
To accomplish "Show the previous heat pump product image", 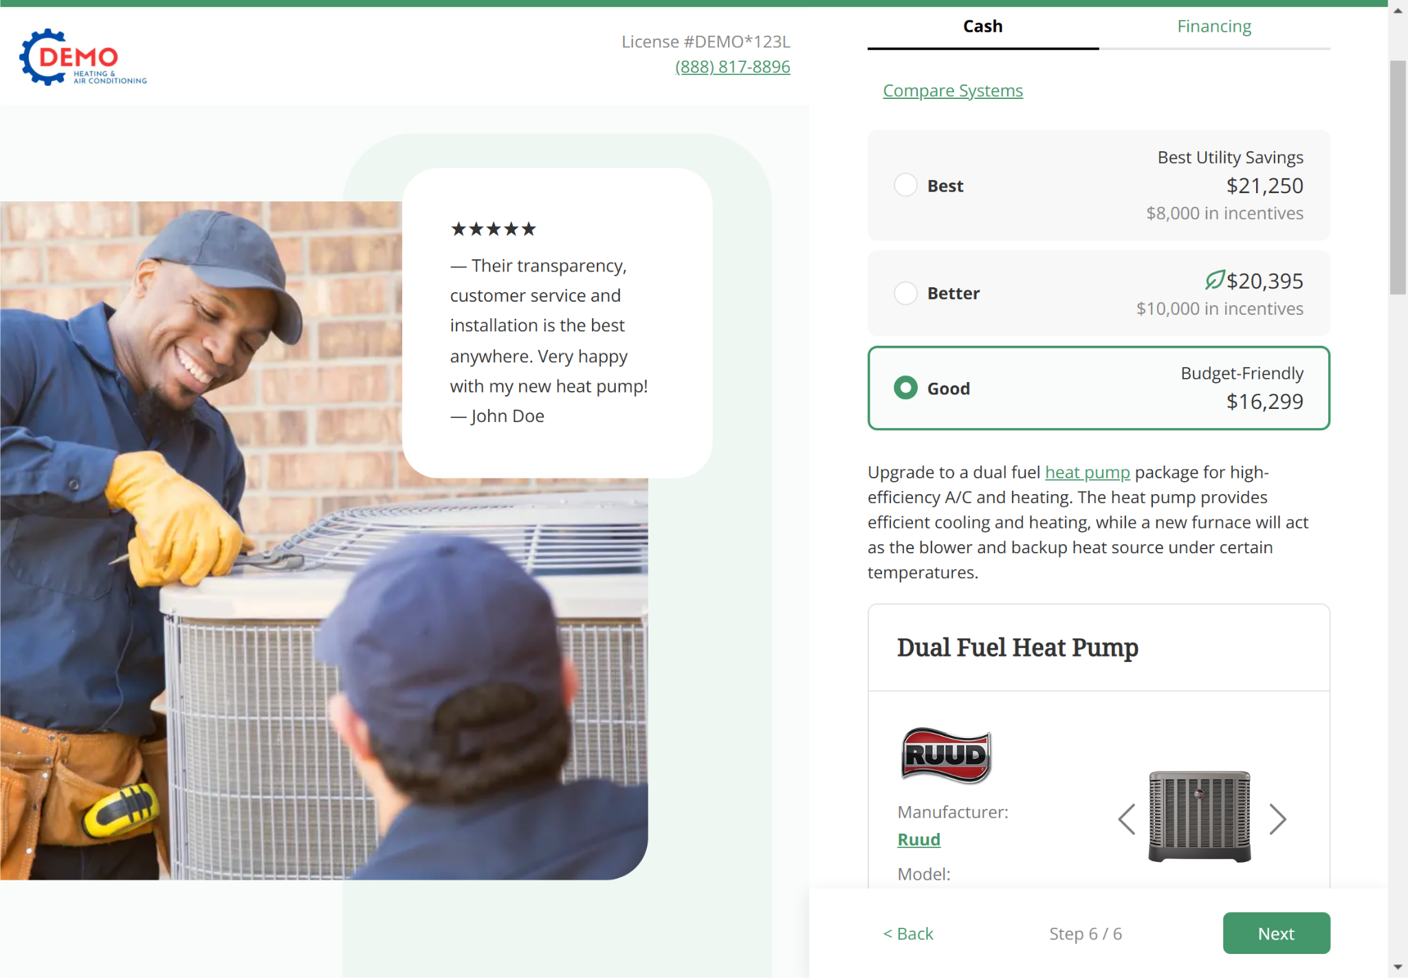I will [x=1126, y=819].
